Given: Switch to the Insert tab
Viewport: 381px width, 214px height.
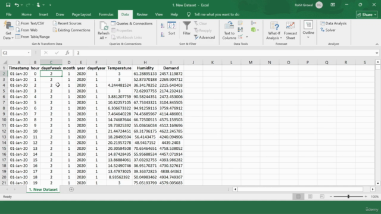Looking at the screenshot, I should click(x=43, y=14).
